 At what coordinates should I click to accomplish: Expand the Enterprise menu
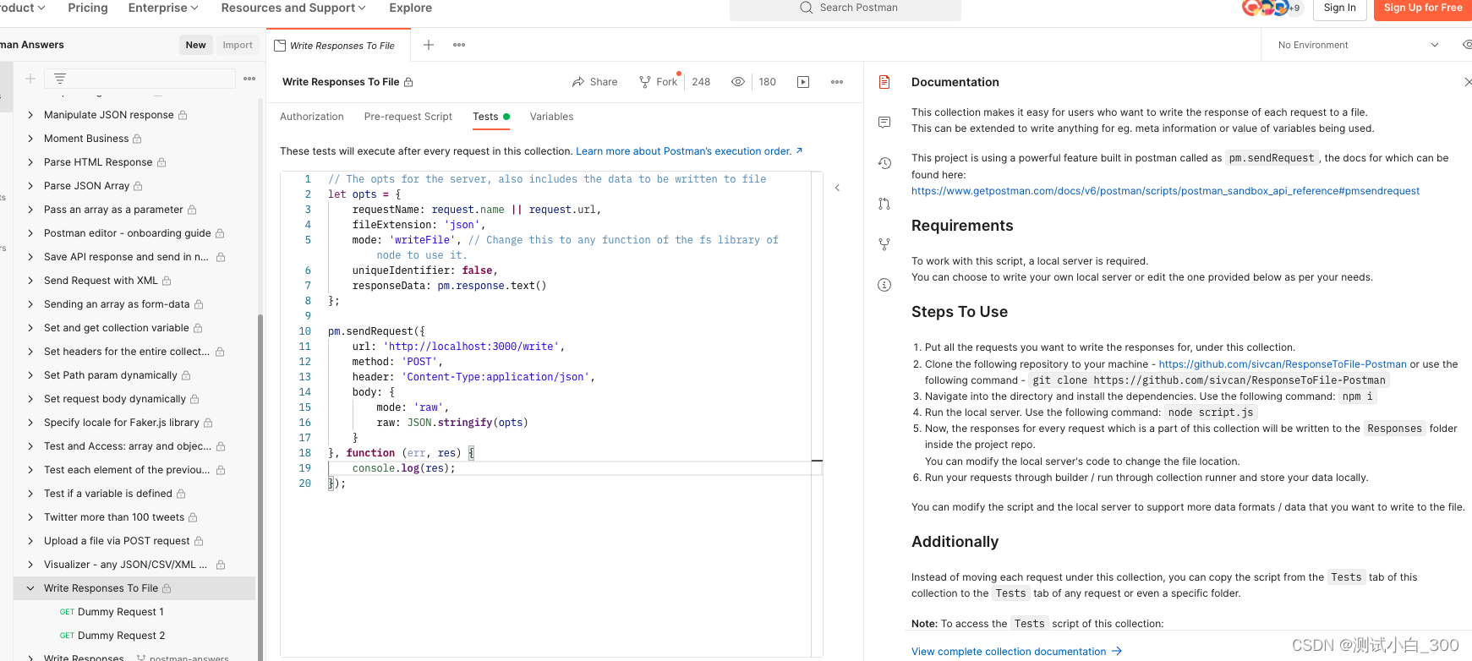[x=163, y=8]
